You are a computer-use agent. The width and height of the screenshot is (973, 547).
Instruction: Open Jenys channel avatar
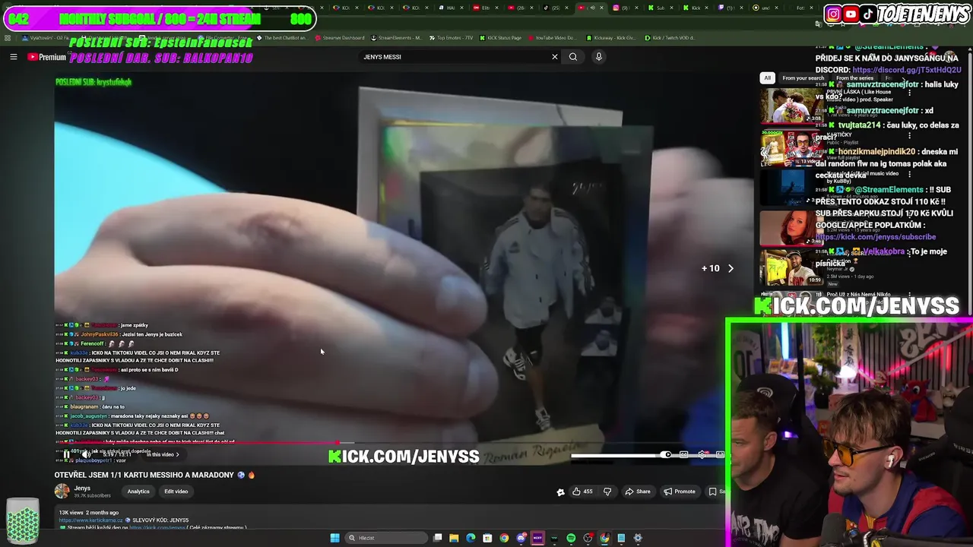pos(62,491)
